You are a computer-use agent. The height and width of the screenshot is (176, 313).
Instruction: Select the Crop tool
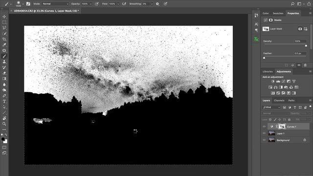pyautogui.click(x=4, y=39)
